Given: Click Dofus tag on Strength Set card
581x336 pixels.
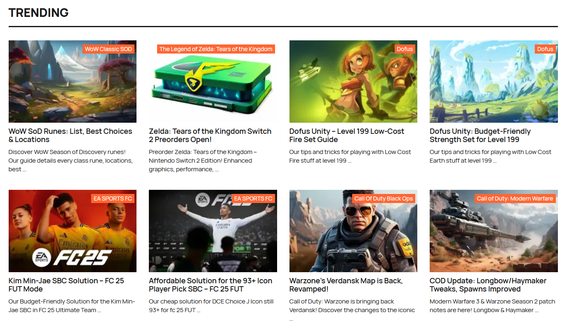Looking at the screenshot, I should coord(545,49).
